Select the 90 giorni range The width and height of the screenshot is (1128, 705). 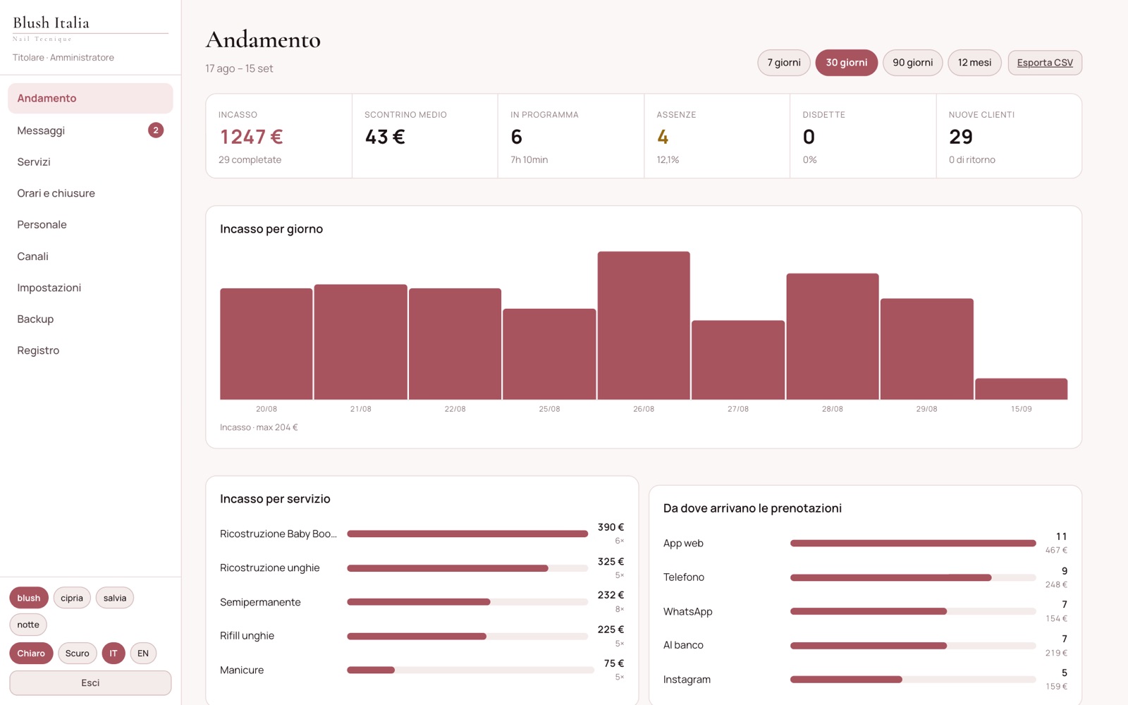[x=913, y=63]
